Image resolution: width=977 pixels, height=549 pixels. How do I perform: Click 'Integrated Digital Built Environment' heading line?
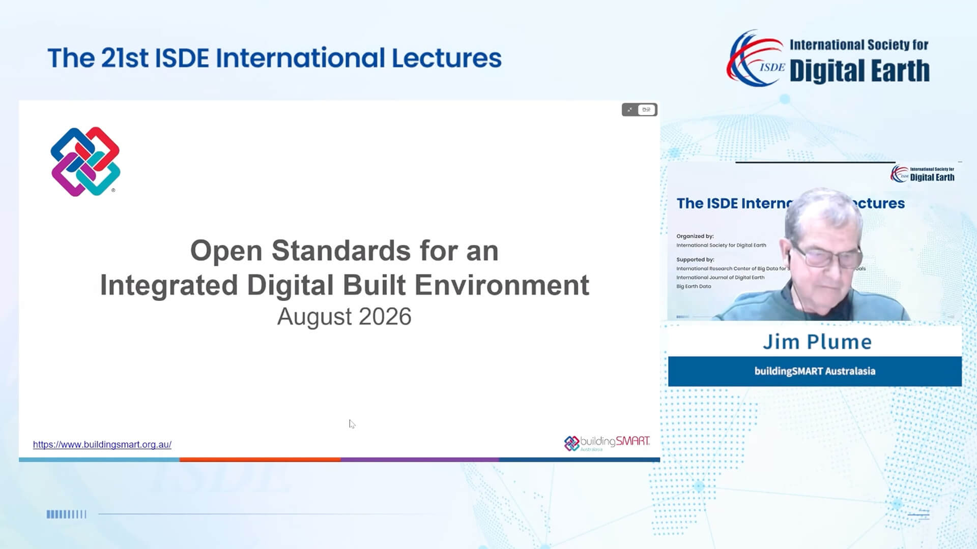344,285
